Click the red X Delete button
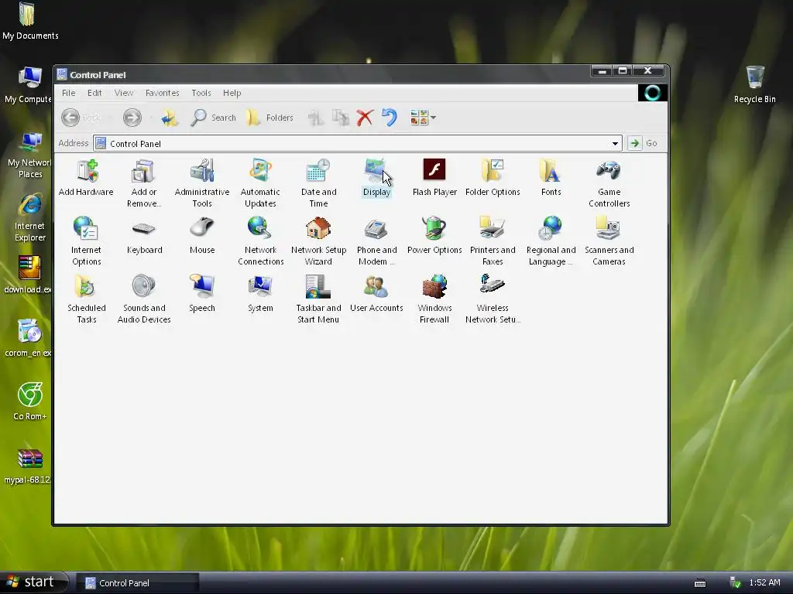The image size is (793, 594). (365, 118)
